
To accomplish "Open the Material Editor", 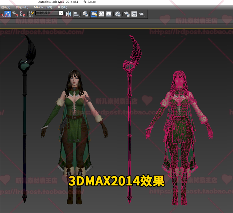I will 118,14.
